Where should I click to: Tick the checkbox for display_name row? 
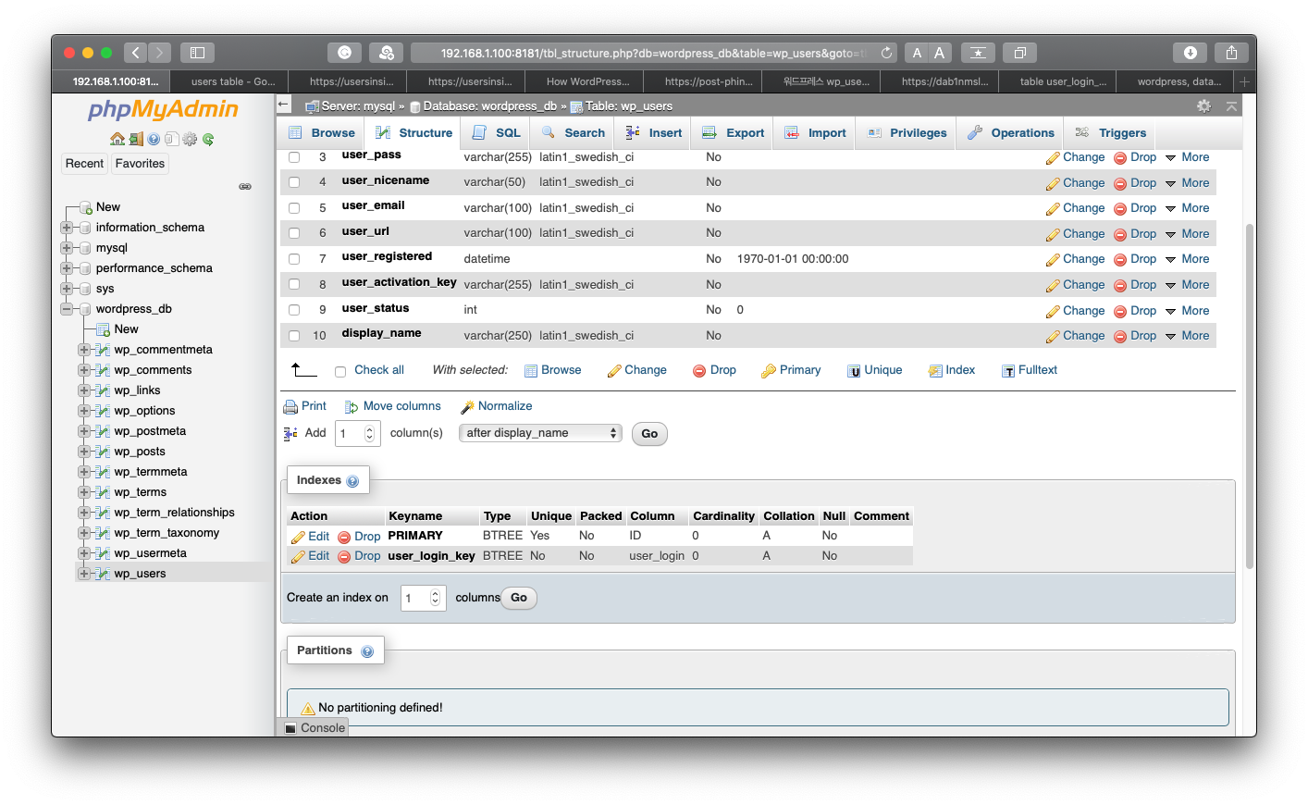click(x=294, y=336)
